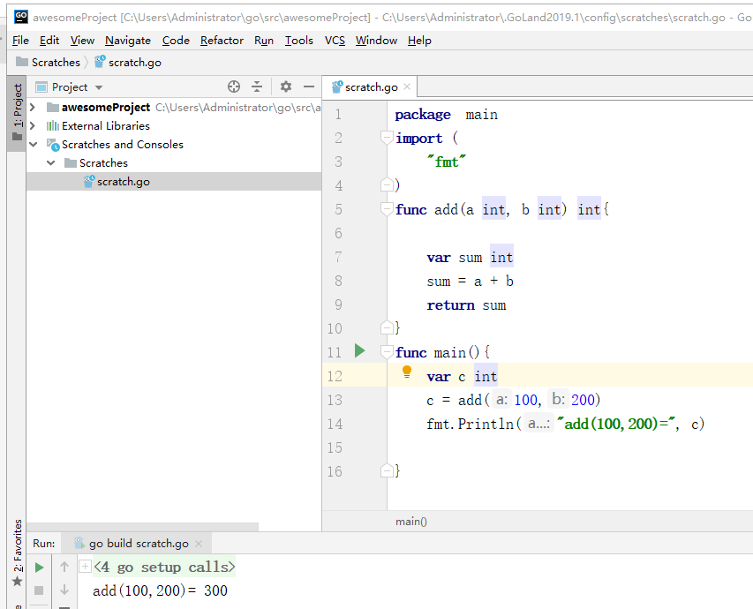Click the Project panel horizontal scrollbar
The height and width of the screenshot is (609, 753).
(x=143, y=527)
